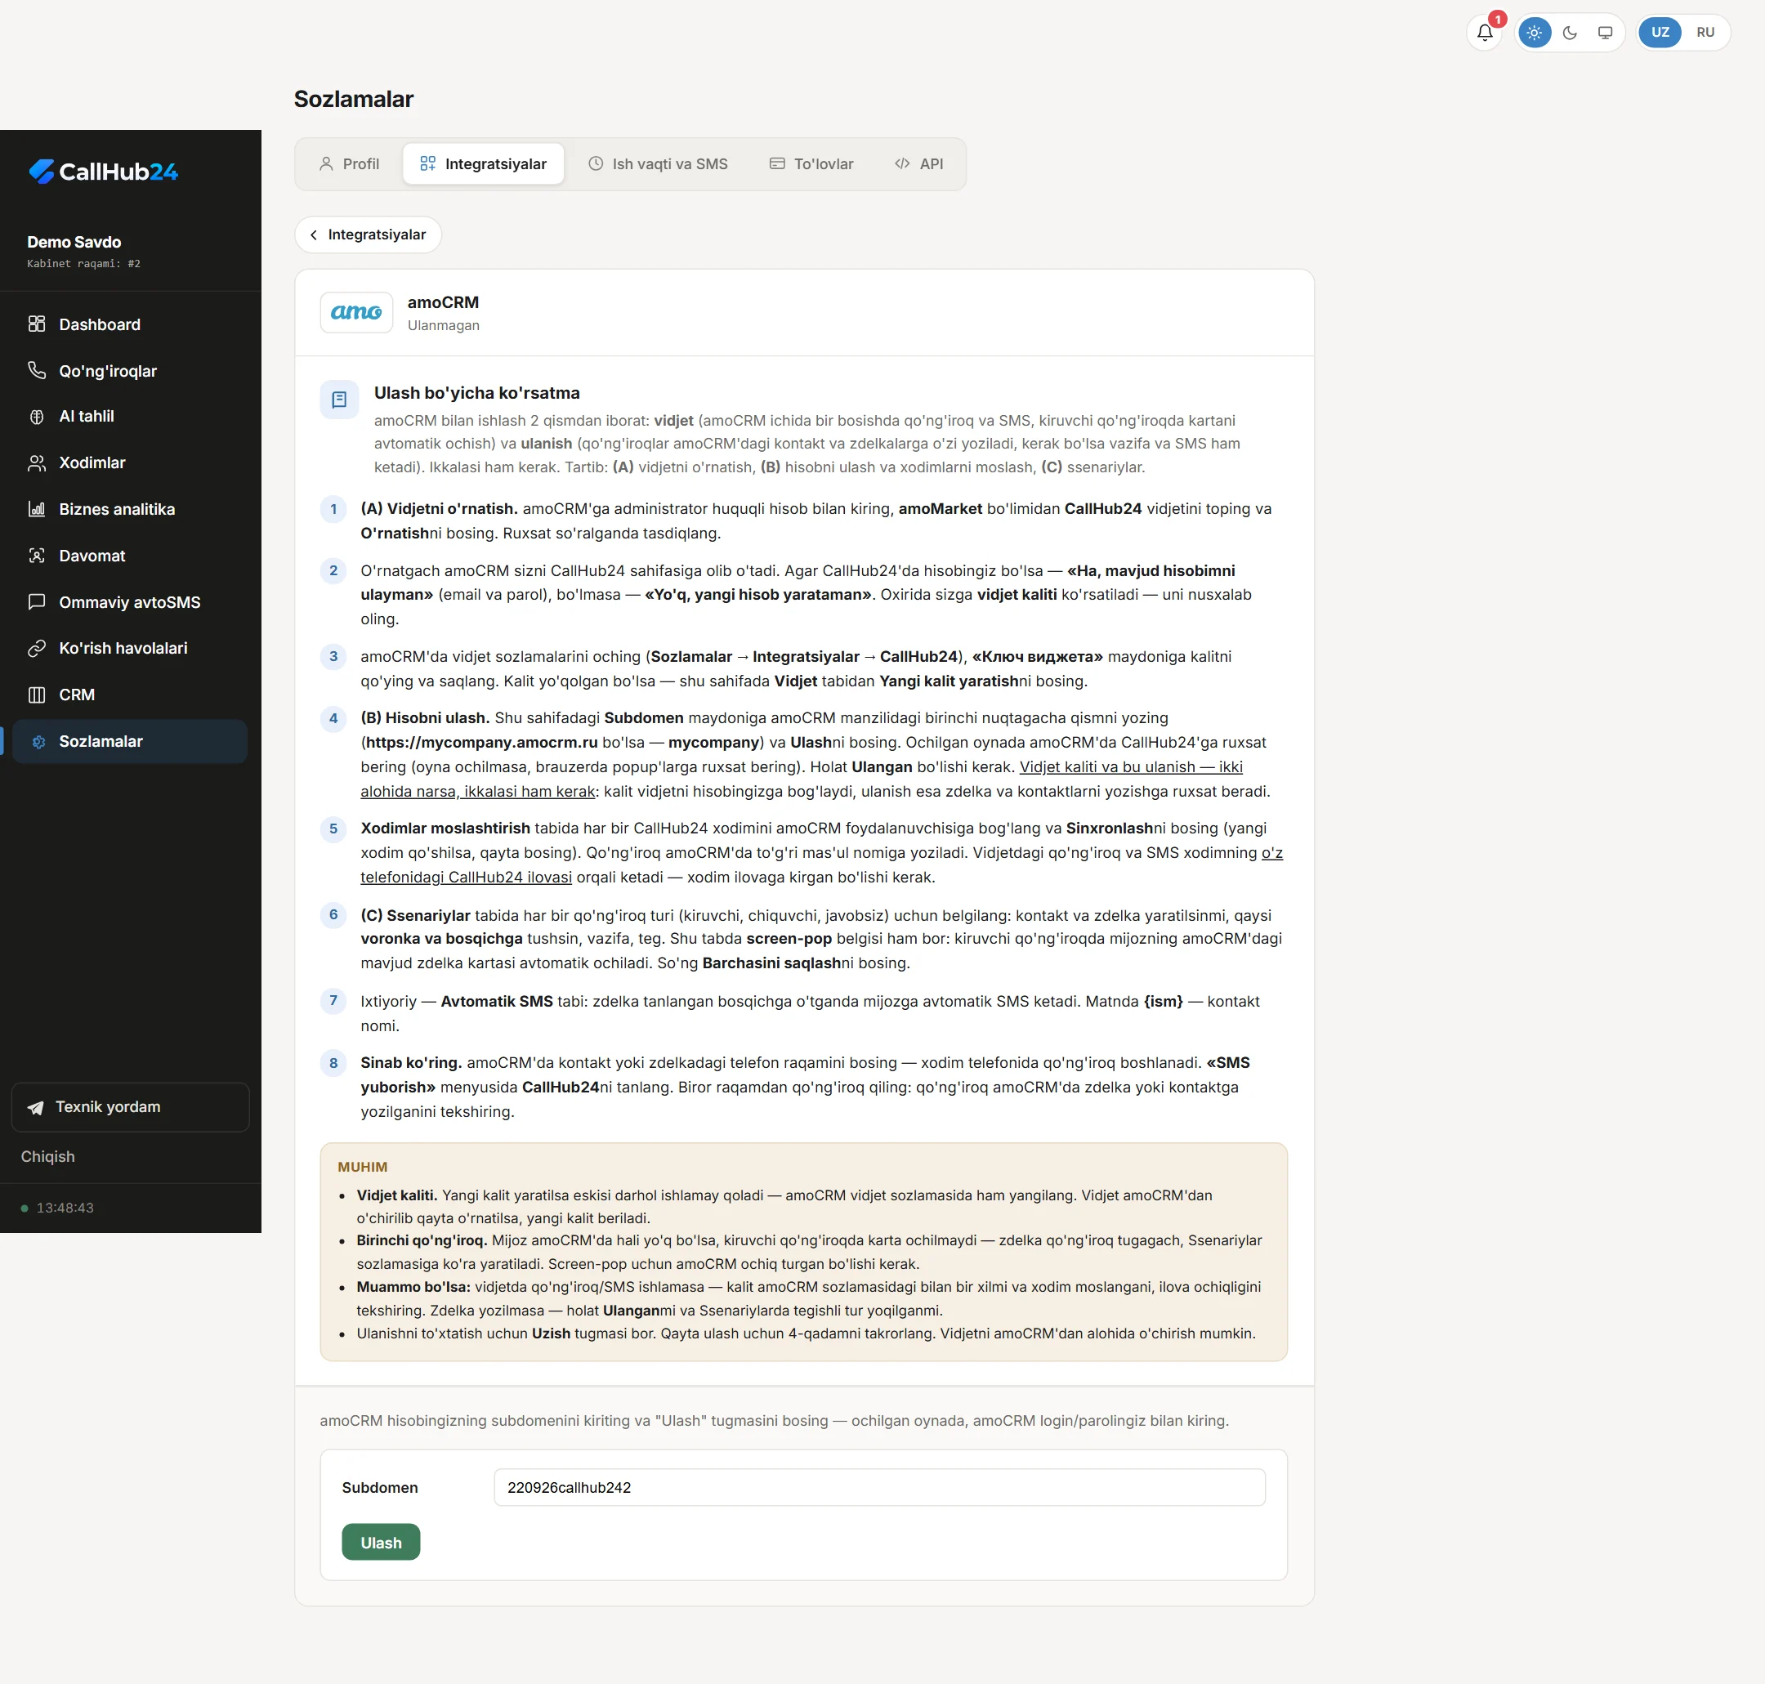Open the API tab

point(919,164)
